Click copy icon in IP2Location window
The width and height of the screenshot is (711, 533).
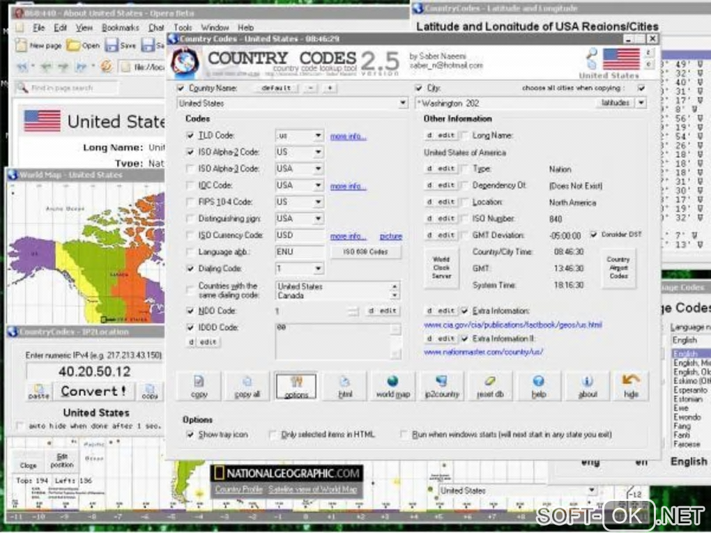tap(150, 392)
